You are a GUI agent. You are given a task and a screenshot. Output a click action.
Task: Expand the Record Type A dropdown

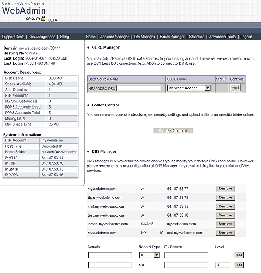click(157, 255)
